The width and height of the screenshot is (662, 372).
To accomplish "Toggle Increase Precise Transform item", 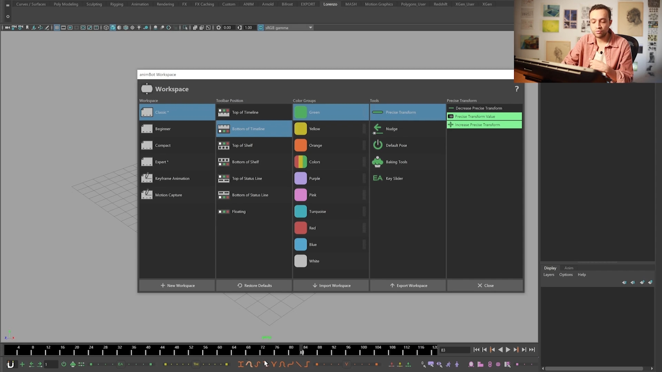I will click(484, 125).
